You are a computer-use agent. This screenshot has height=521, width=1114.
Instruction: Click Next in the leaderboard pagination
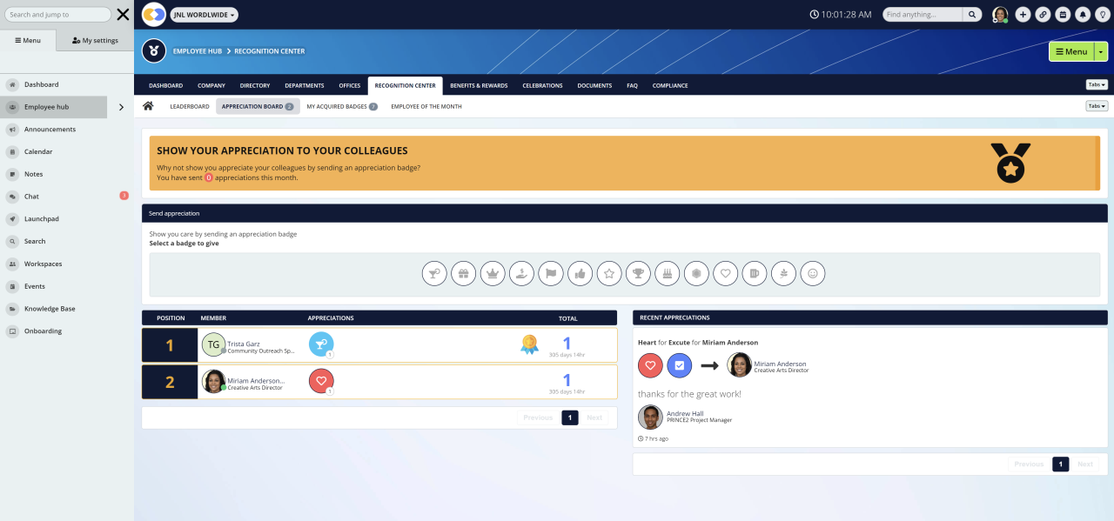[x=594, y=417]
